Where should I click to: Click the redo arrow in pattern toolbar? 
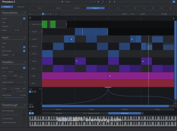pos(58,14)
